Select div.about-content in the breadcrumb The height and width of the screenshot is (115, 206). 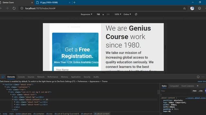(x=102, y=114)
